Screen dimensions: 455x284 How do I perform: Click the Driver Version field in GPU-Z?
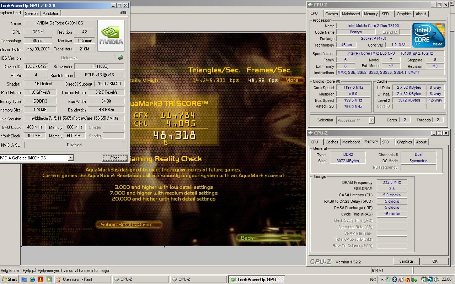(x=74, y=118)
